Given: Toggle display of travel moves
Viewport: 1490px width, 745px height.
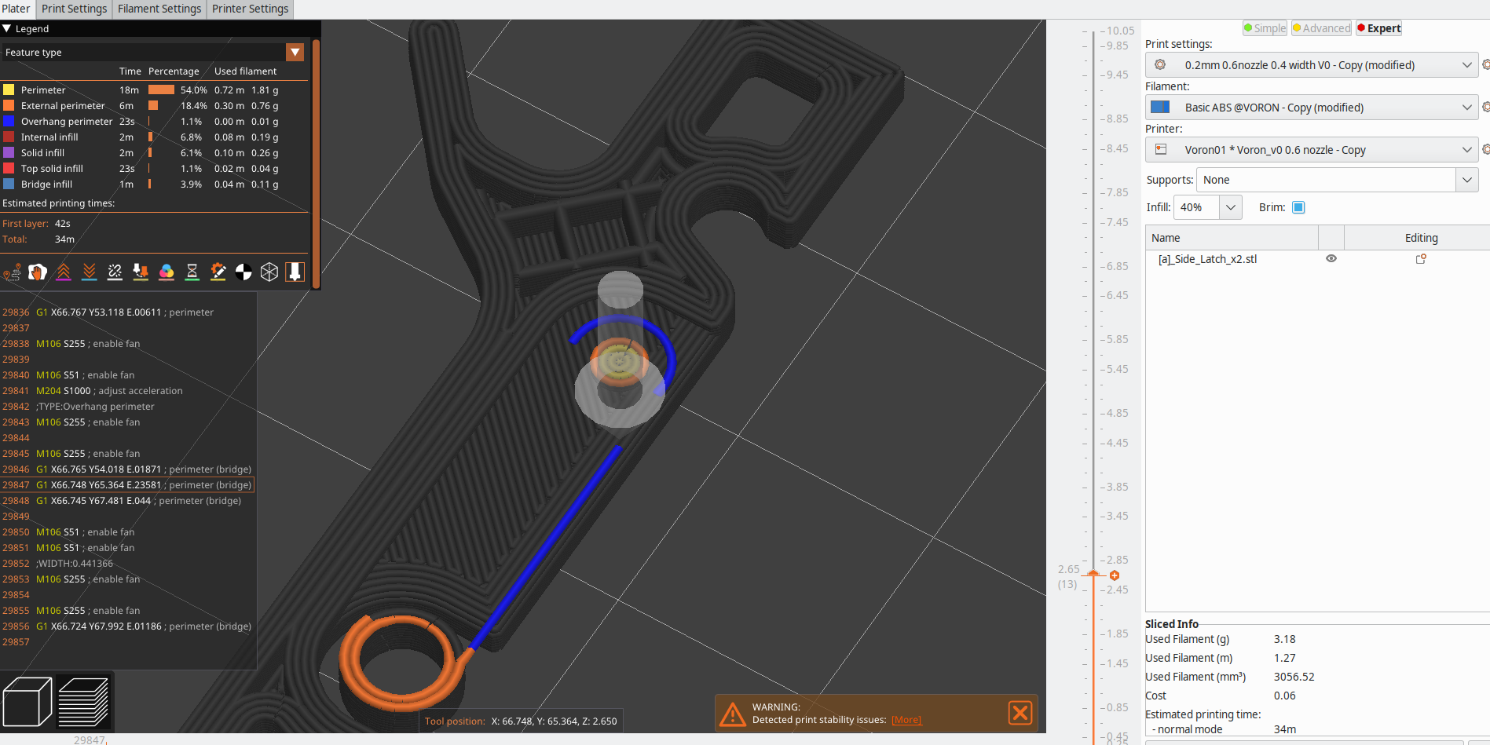Looking at the screenshot, I should (x=12, y=272).
